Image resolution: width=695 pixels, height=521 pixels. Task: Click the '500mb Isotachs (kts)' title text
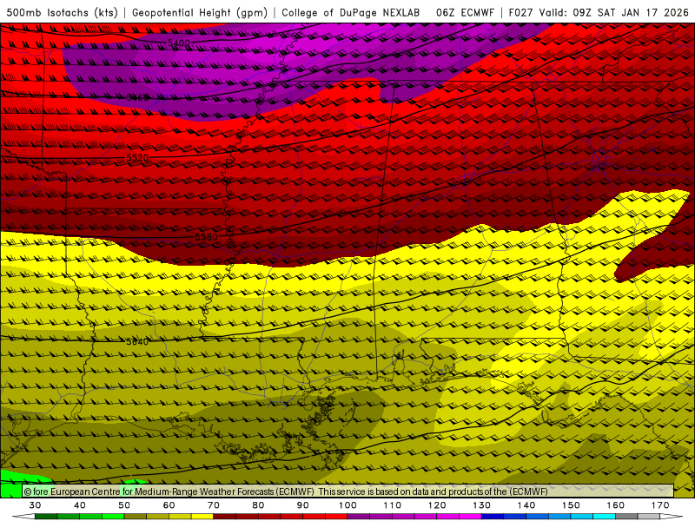[x=62, y=12]
